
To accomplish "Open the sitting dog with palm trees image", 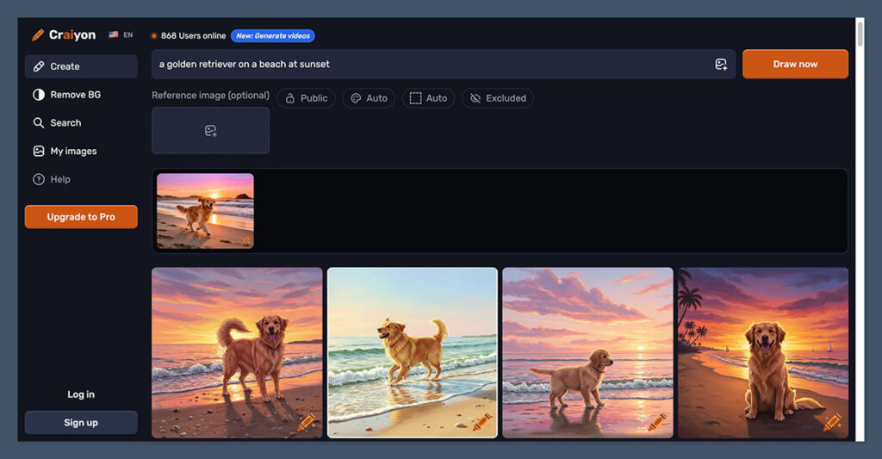I will tap(763, 353).
